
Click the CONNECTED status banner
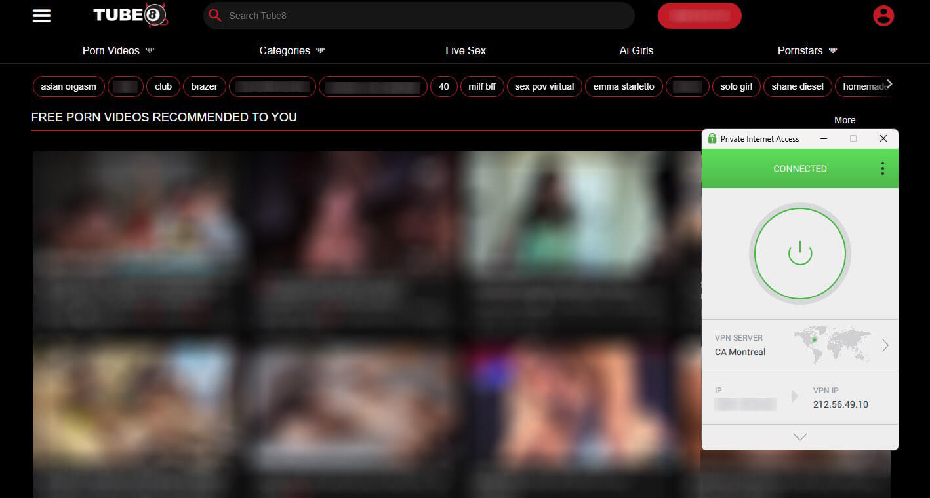click(800, 168)
